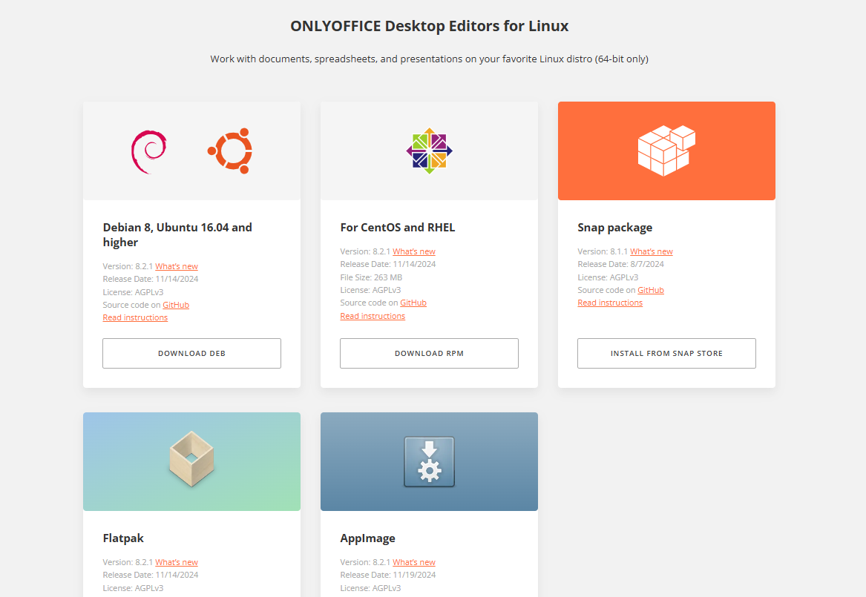The width and height of the screenshot is (866, 597).
Task: Open What's new for CentOS and RHEL
Action: [414, 251]
